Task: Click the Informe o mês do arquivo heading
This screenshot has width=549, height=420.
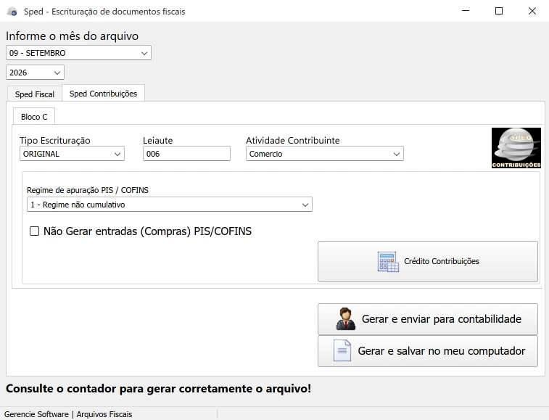Action: coord(72,36)
